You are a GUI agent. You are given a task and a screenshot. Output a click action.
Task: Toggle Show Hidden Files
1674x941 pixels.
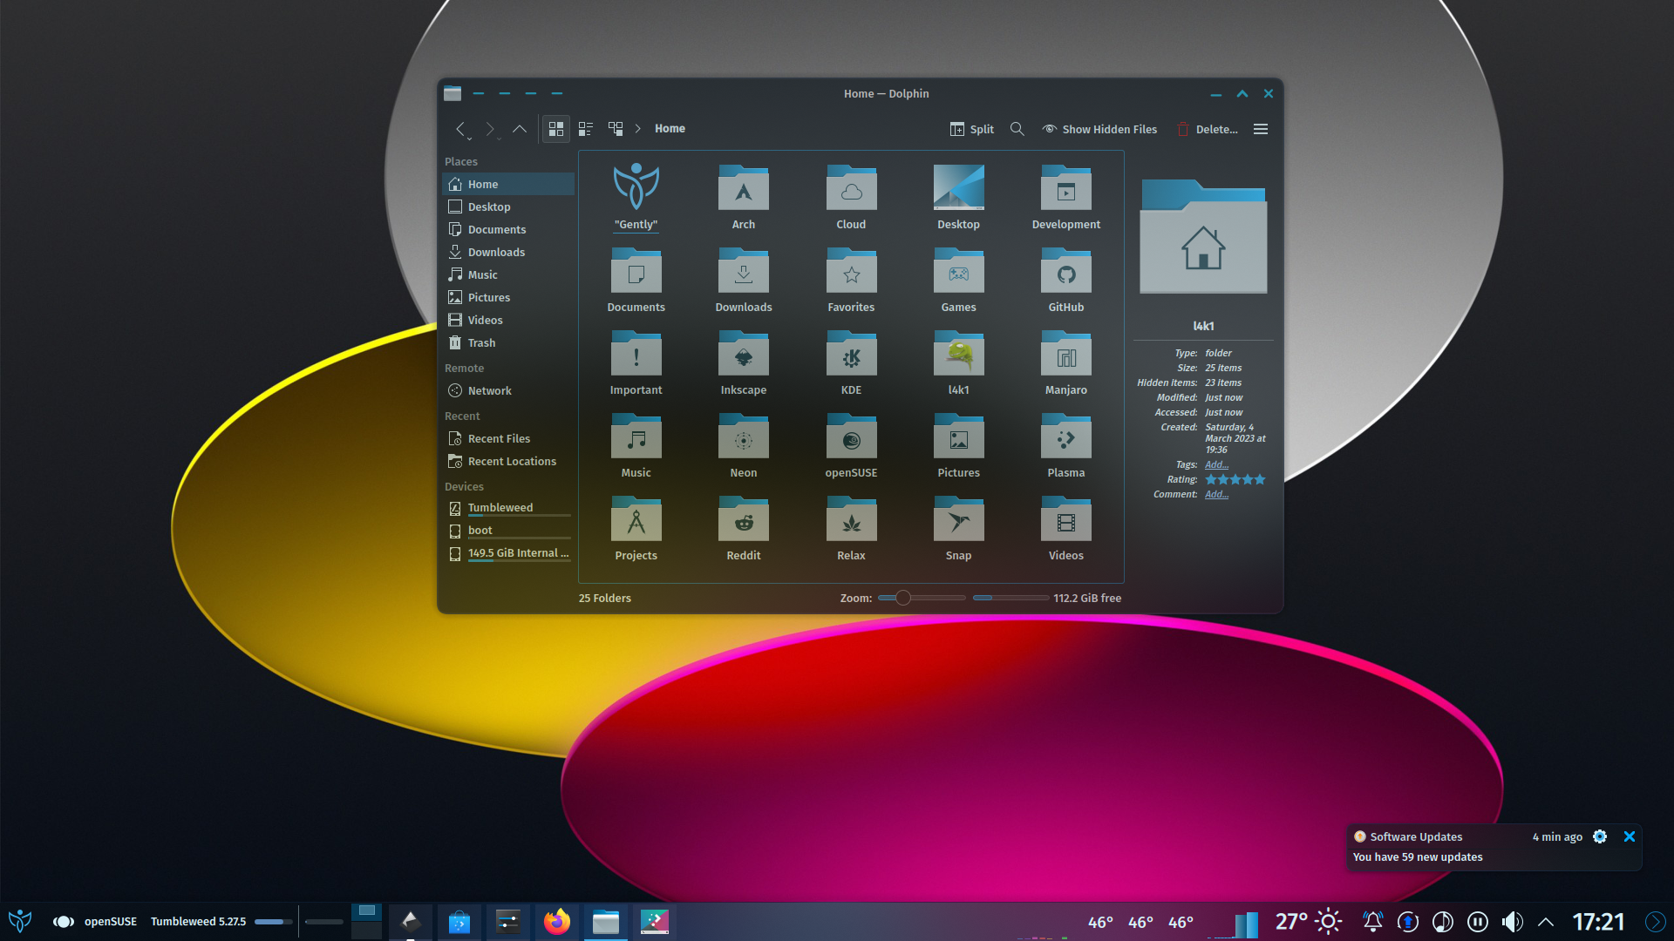click(x=1099, y=129)
